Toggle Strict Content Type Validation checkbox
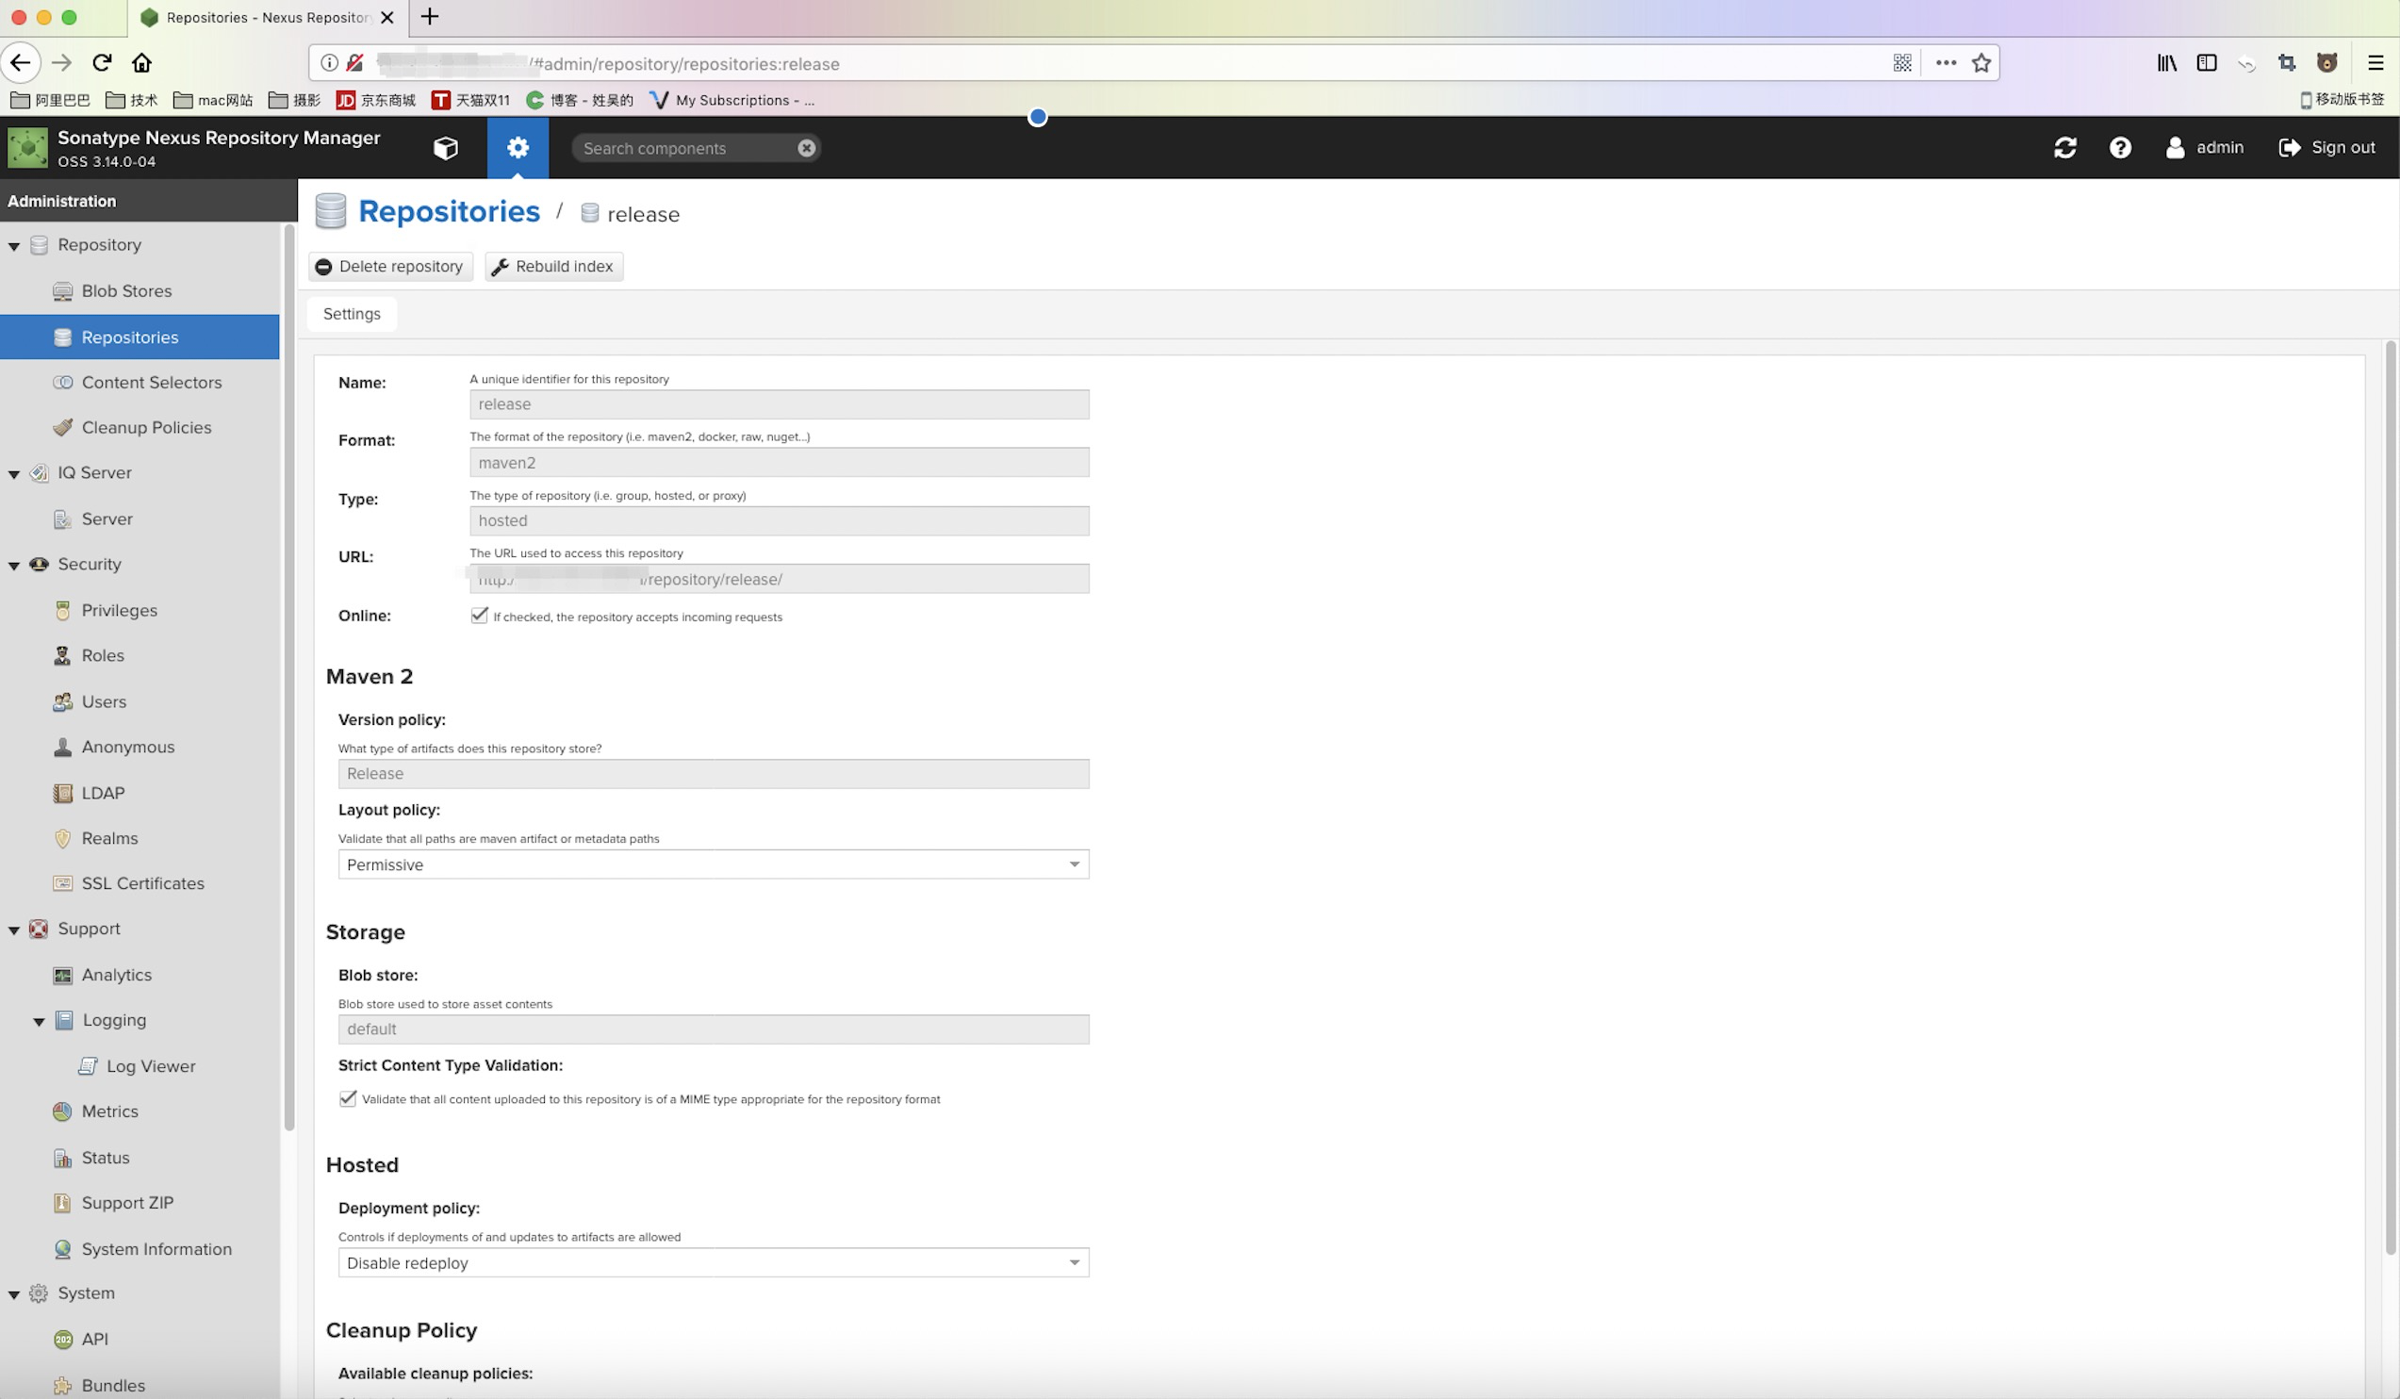This screenshot has height=1399, width=2400. [348, 1098]
